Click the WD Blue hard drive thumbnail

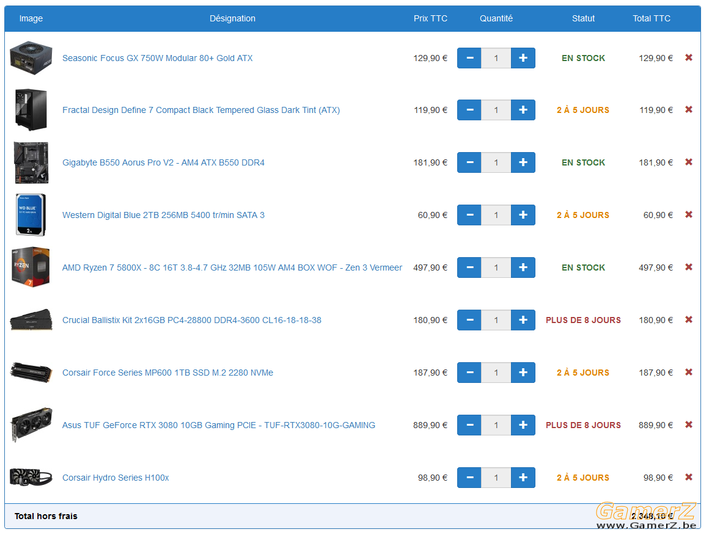[31, 215]
